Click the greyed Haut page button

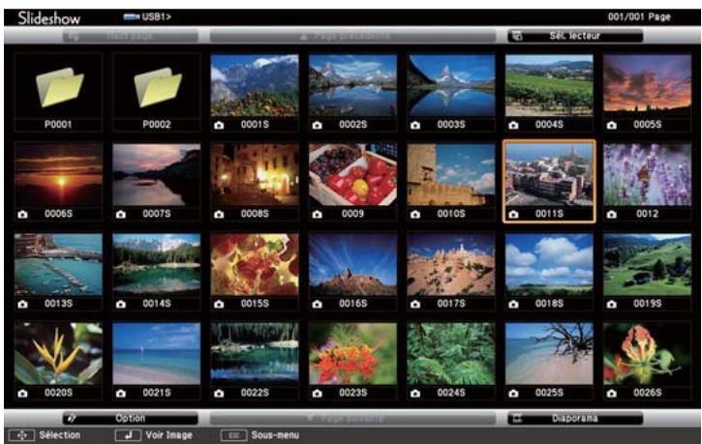(131, 36)
